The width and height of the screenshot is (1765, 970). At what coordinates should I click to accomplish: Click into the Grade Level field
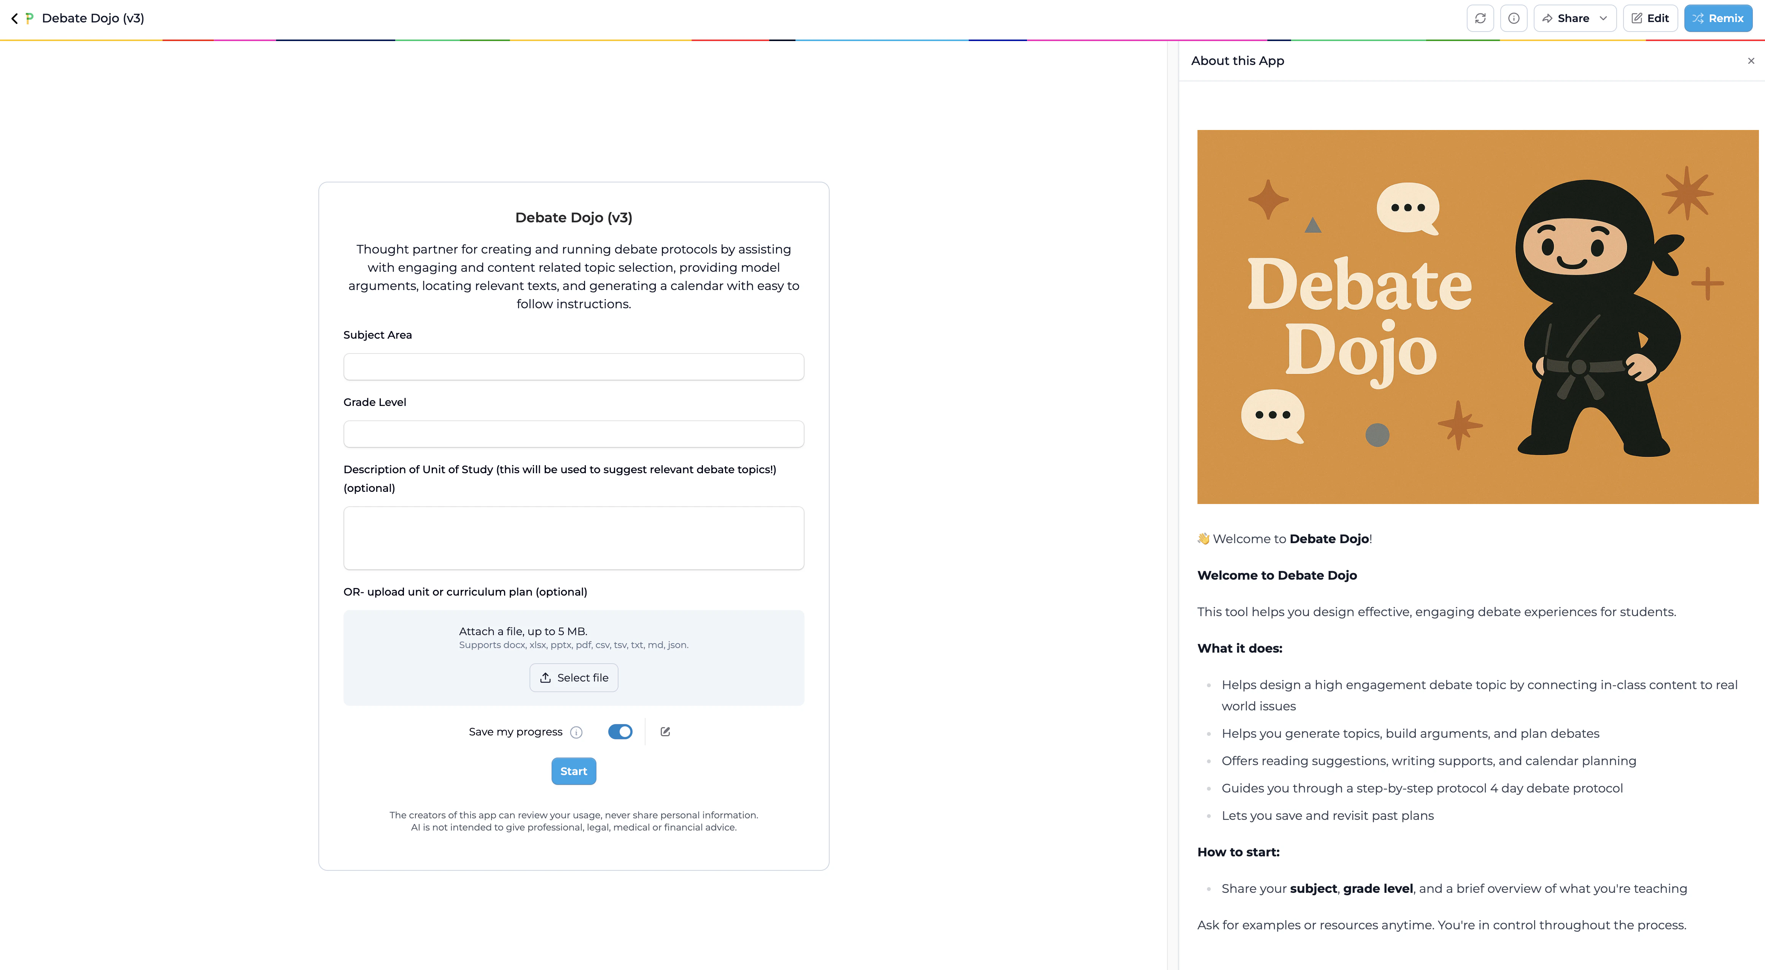574,434
